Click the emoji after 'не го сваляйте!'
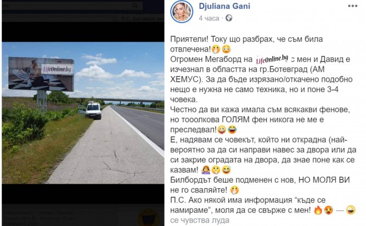The height and width of the screenshot is (226, 366). point(235,190)
